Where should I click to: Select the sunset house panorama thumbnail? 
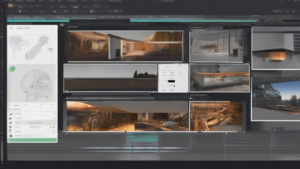[x=127, y=116]
